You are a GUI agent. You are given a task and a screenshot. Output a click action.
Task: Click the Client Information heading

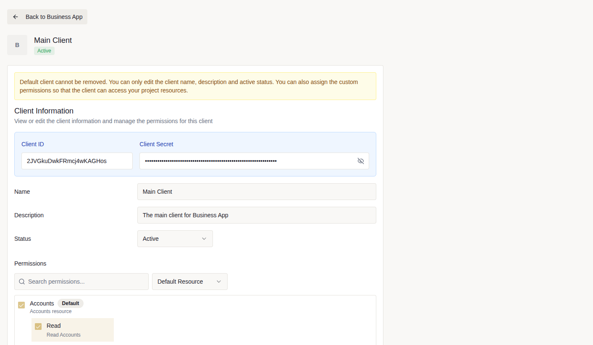[44, 111]
